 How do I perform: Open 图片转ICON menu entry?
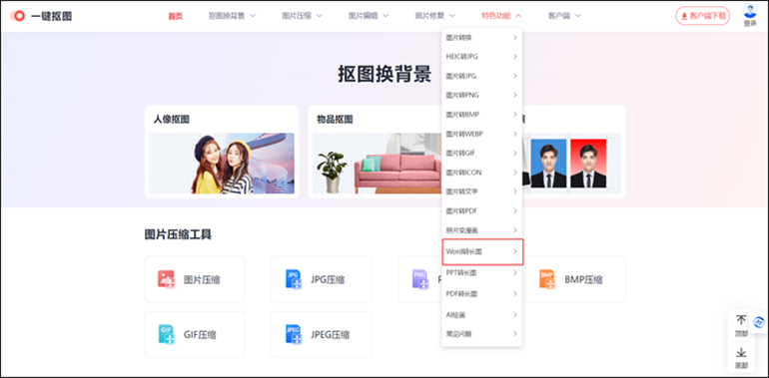[481, 173]
